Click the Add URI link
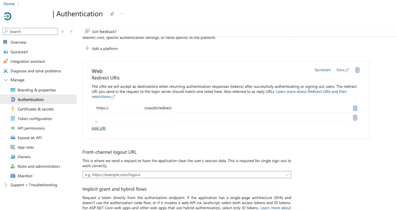The height and width of the screenshot is (210, 397). 98,128
